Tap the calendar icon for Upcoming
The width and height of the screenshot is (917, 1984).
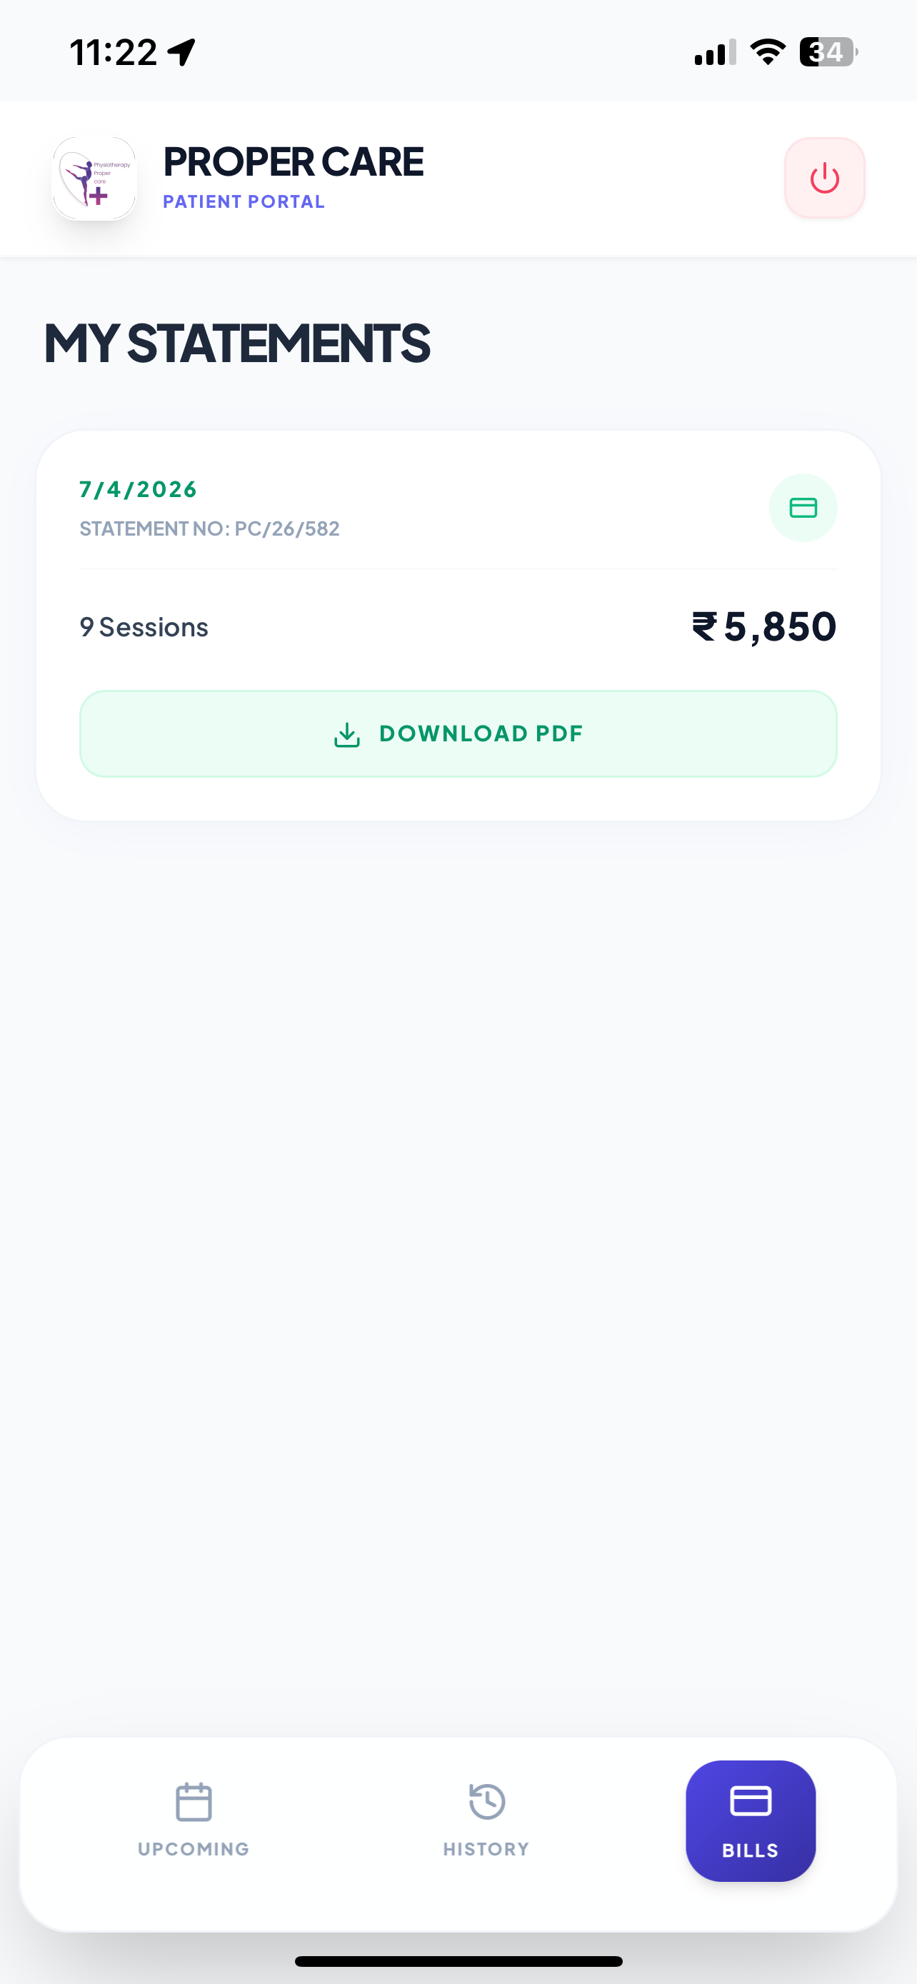[x=194, y=1802]
